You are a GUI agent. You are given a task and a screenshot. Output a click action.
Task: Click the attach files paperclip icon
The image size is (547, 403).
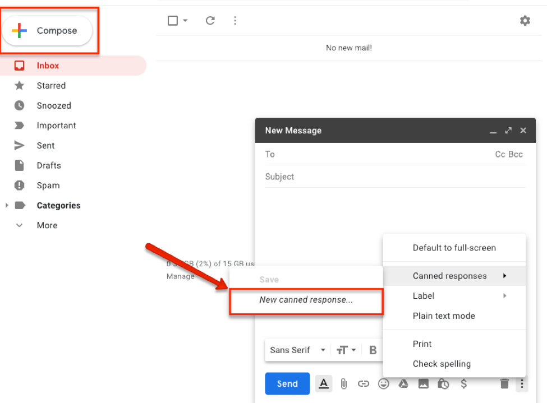coord(344,384)
